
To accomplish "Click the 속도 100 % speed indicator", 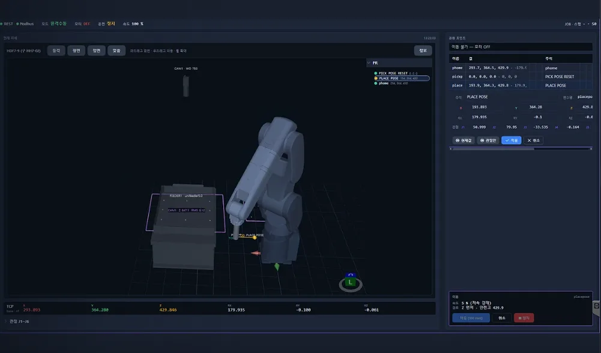I will [133, 24].
